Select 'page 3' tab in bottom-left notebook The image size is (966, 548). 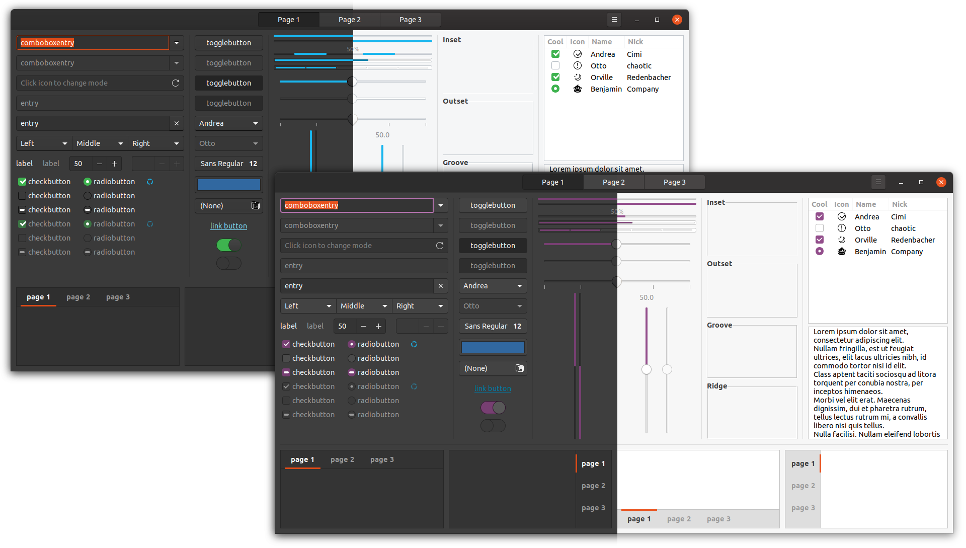(382, 459)
